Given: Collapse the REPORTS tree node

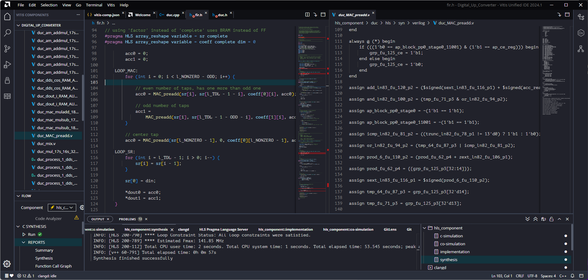Looking at the screenshot, I should pyautogui.click(x=24, y=242).
